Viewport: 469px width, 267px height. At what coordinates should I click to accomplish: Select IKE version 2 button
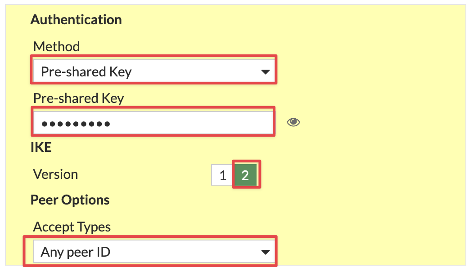(x=245, y=175)
